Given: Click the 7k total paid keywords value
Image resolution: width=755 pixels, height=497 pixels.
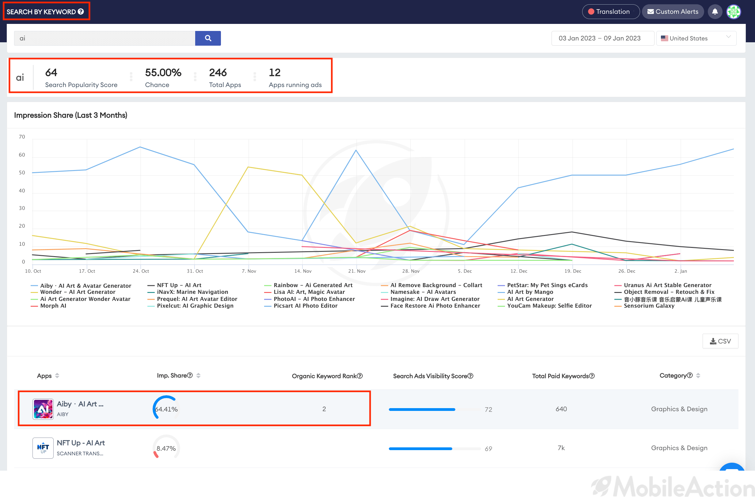Looking at the screenshot, I should [x=561, y=448].
